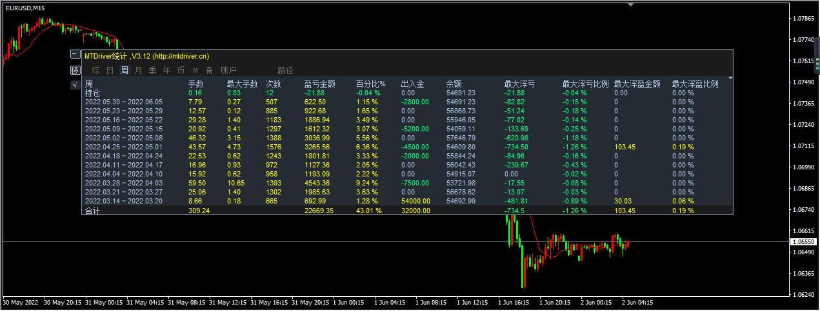Toggle the √ checkmark button

click(x=75, y=84)
